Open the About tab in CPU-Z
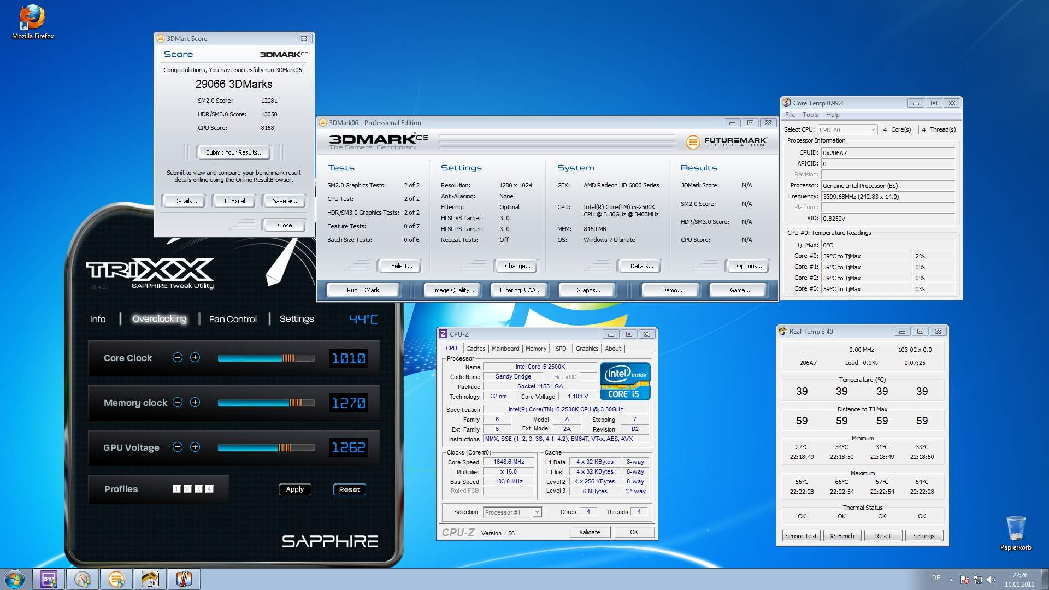1049x590 pixels. tap(613, 349)
